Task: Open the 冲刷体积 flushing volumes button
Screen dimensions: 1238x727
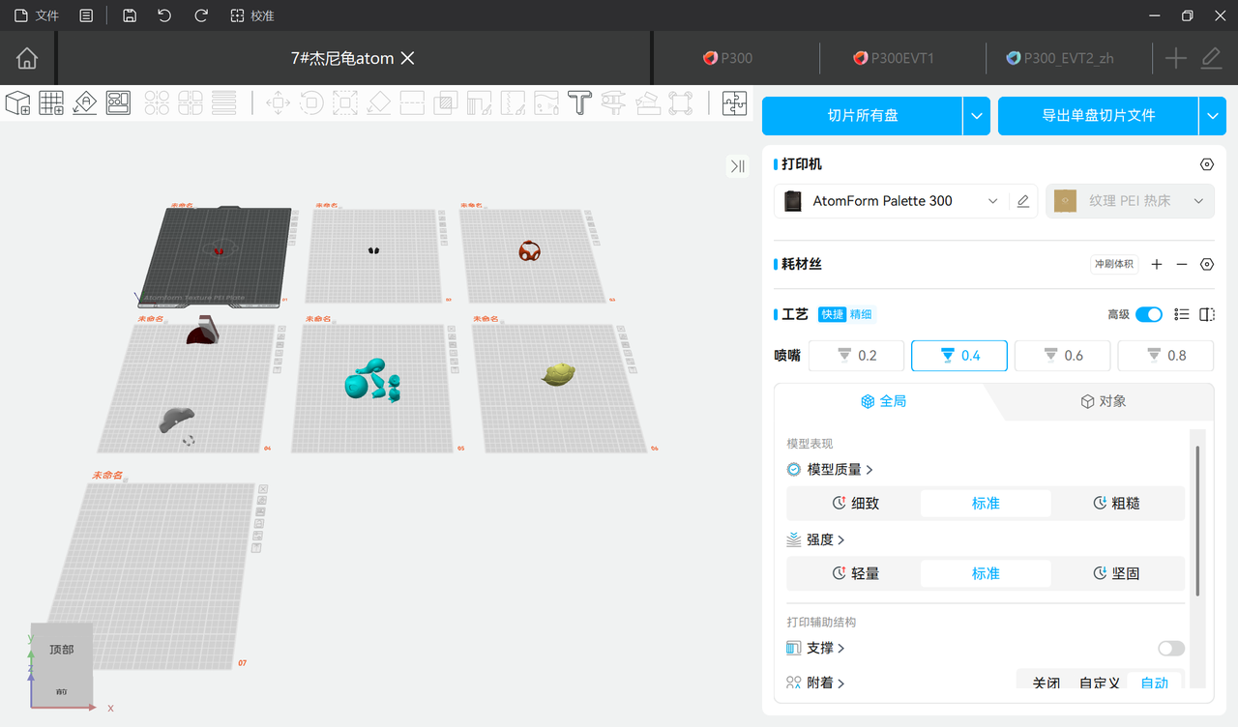Action: pos(1114,264)
